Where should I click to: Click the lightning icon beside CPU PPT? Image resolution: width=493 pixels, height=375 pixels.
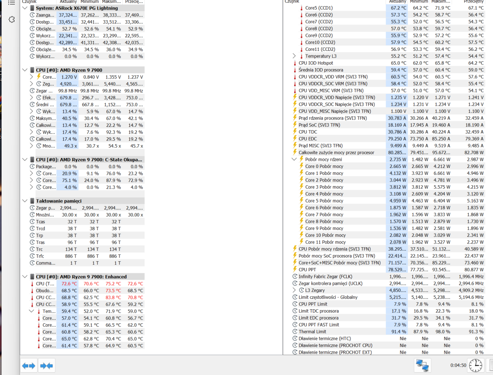point(295,270)
